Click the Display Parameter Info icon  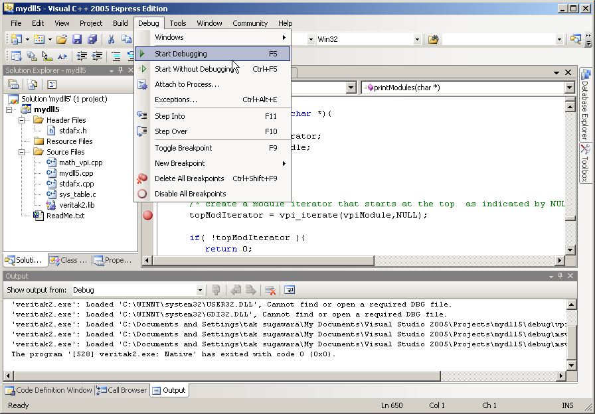(x=32, y=56)
